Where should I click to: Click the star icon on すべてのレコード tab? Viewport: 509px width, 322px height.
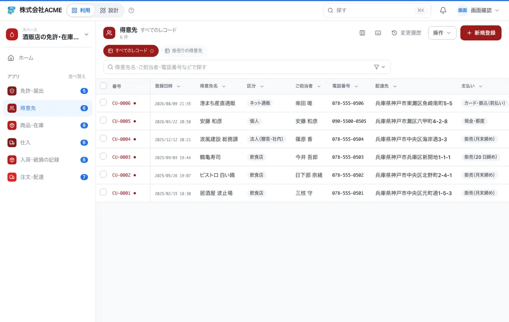152,51
